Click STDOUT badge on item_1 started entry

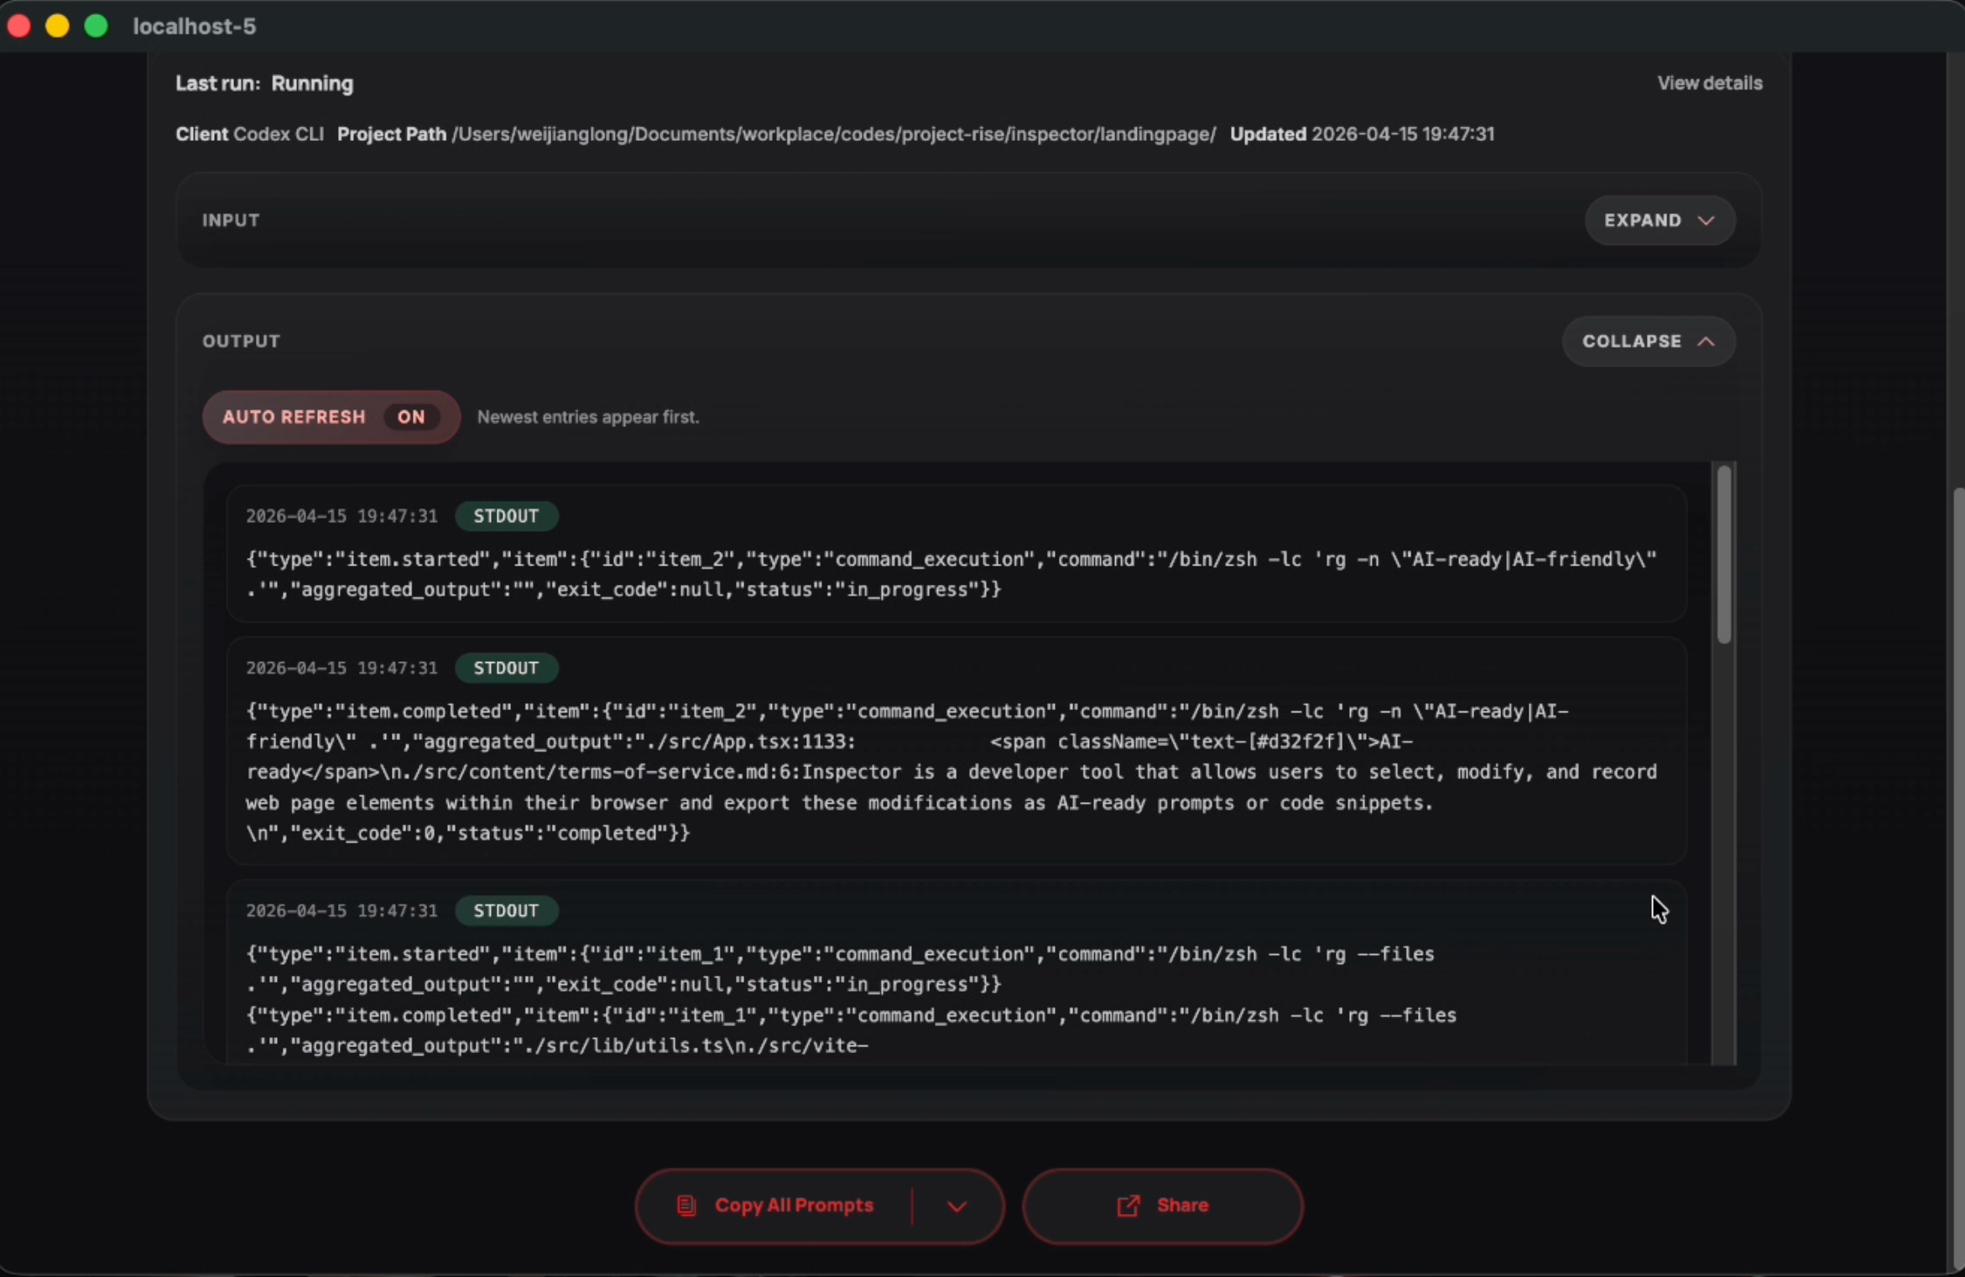click(507, 910)
